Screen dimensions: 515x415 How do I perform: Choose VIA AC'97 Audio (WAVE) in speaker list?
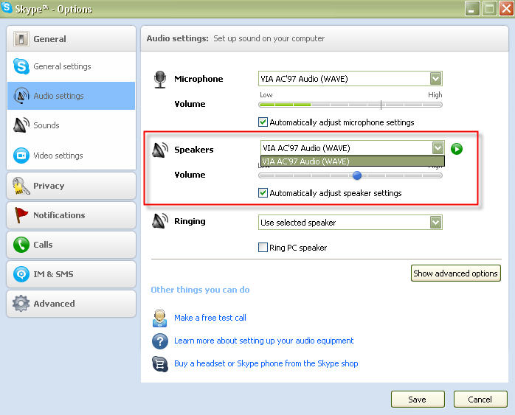point(353,161)
